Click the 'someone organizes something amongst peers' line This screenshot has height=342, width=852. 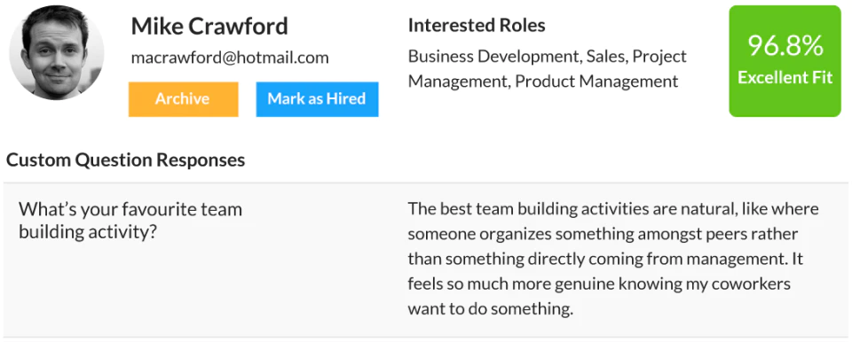603,234
